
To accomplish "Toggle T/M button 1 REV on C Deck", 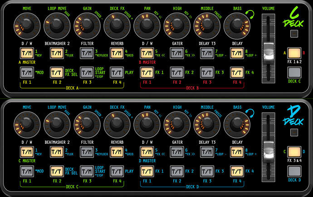I will (27, 53).
